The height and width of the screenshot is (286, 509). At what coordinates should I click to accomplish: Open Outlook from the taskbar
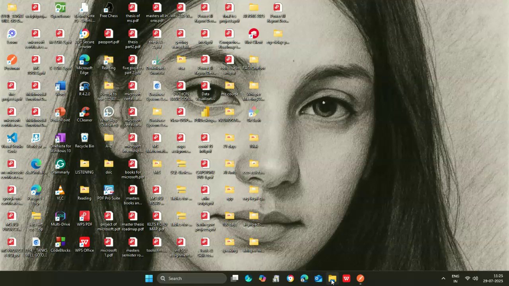tap(319, 278)
